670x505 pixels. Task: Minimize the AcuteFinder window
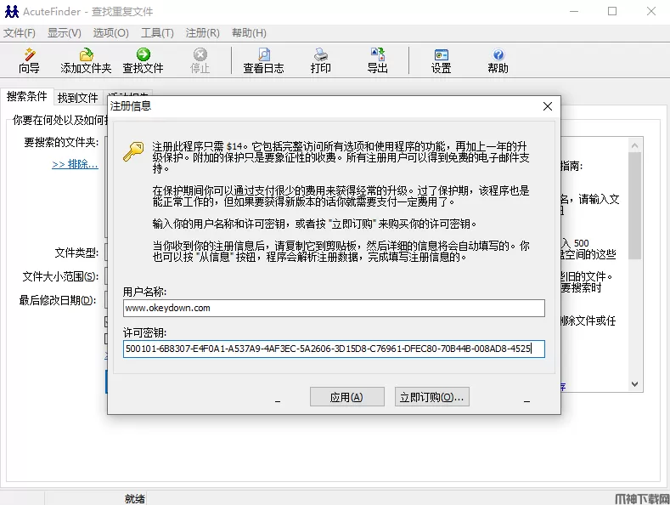(574, 12)
